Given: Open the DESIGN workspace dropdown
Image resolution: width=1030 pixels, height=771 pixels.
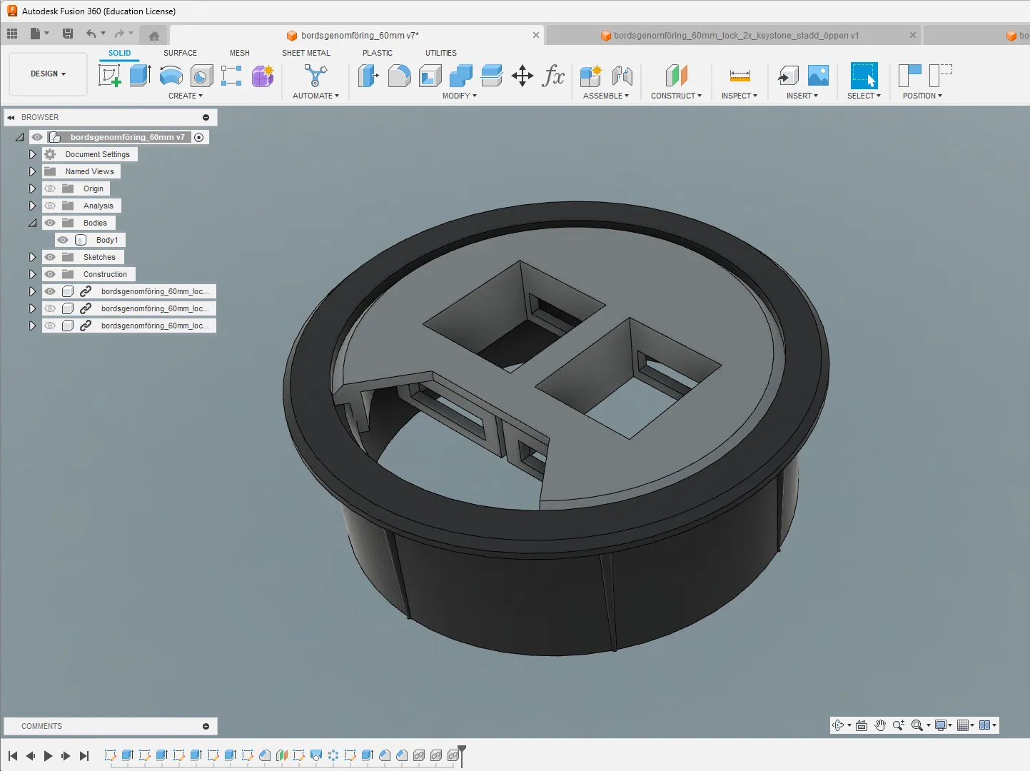Looking at the screenshot, I should [48, 74].
